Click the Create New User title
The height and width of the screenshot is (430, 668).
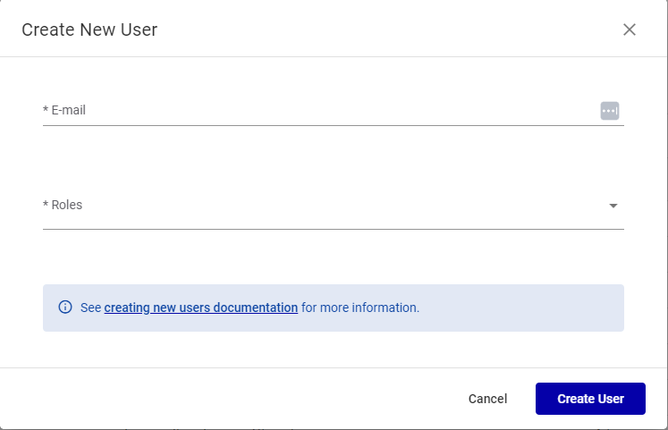pyautogui.click(x=89, y=30)
